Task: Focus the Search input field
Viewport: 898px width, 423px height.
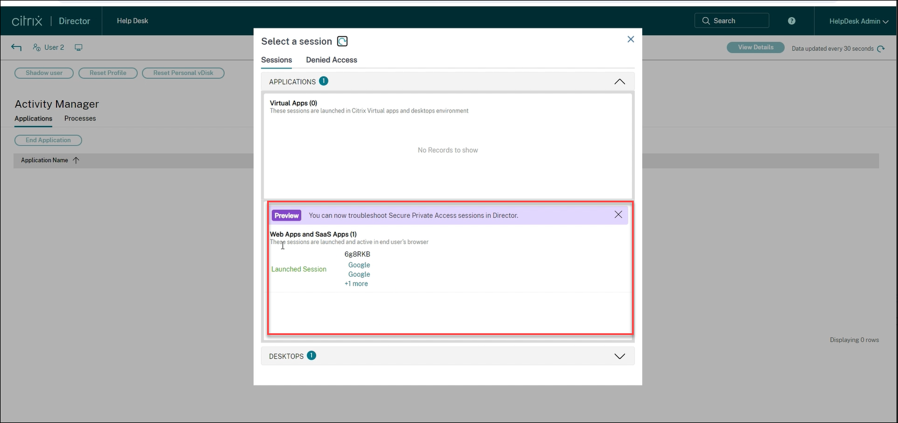Action: coord(732,21)
